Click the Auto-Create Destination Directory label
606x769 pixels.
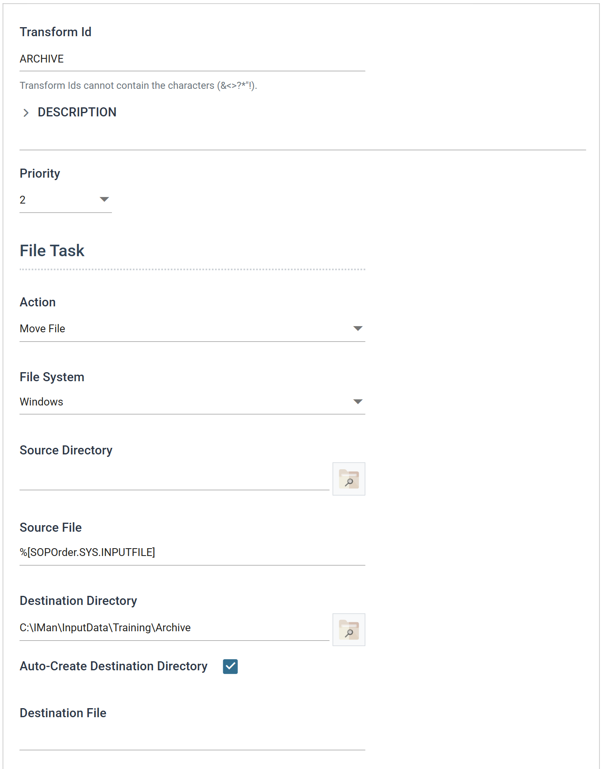pyautogui.click(x=114, y=666)
